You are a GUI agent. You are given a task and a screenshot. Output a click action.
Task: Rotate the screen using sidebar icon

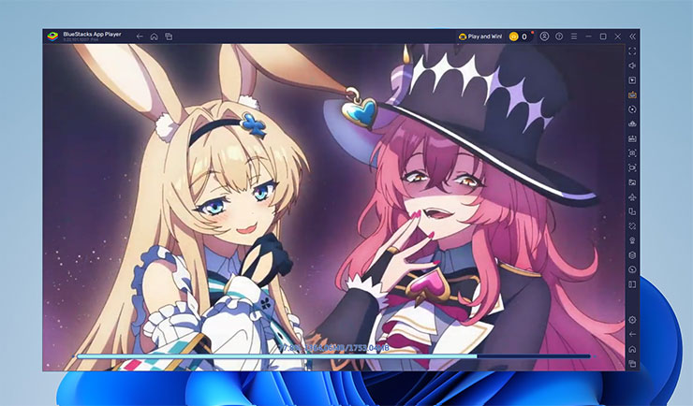click(632, 226)
